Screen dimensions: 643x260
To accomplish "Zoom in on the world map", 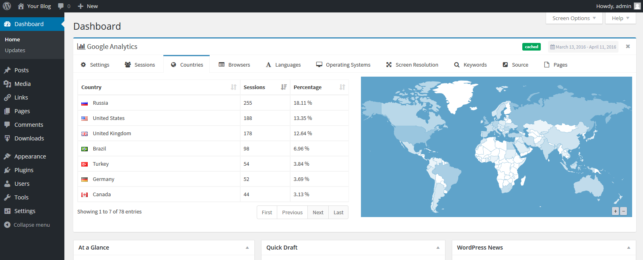I will click(x=615, y=211).
